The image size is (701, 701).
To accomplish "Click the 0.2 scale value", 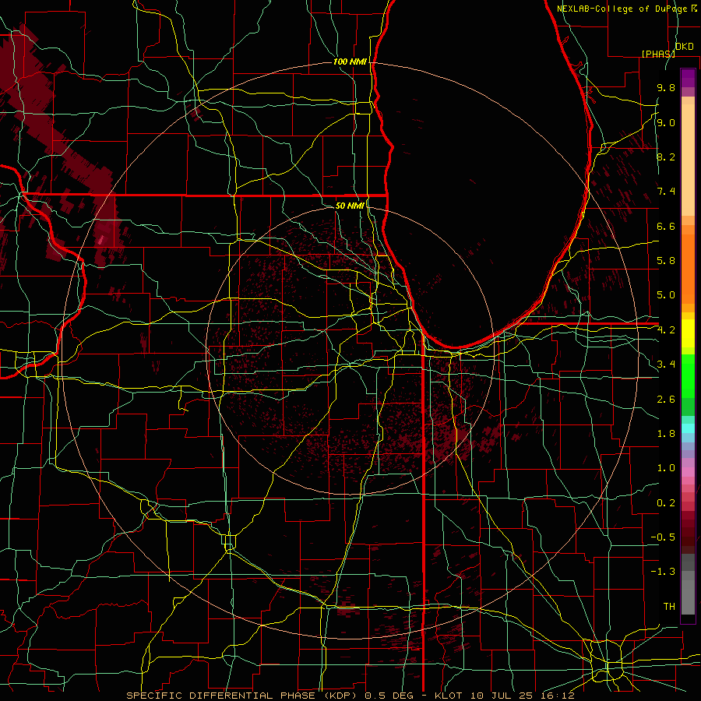I will pyautogui.click(x=666, y=503).
